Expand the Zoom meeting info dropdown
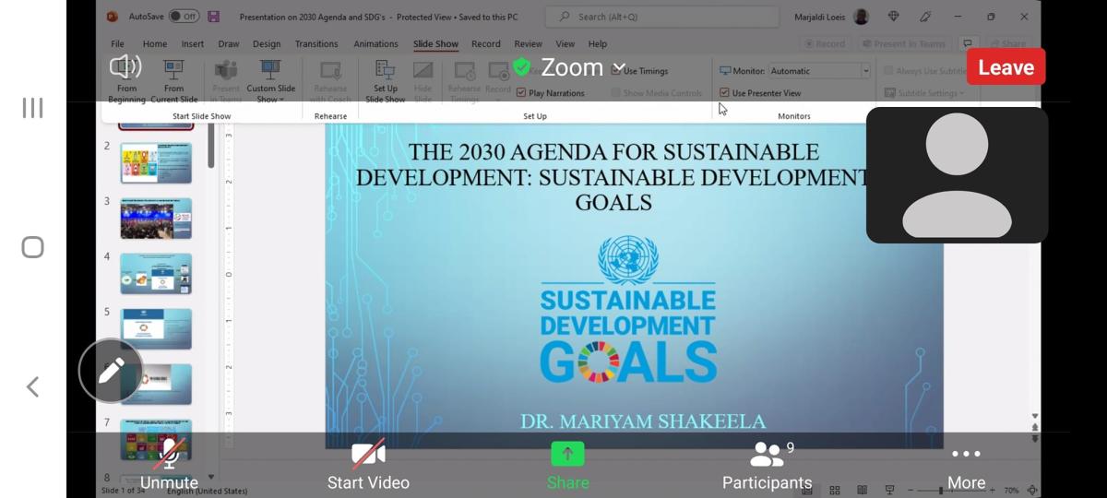 coord(619,67)
